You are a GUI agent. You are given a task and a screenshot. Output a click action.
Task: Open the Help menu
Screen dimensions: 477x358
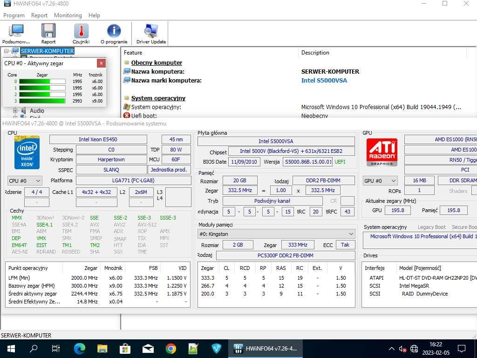pyautogui.click(x=94, y=15)
